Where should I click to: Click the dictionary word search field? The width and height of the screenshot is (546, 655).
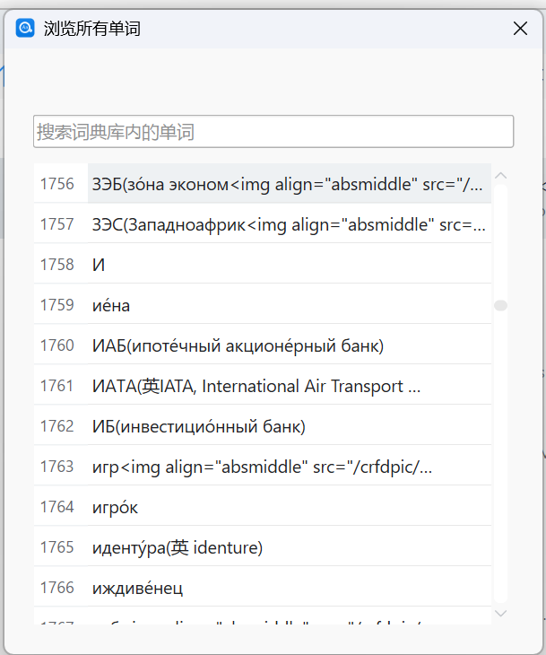click(x=273, y=132)
